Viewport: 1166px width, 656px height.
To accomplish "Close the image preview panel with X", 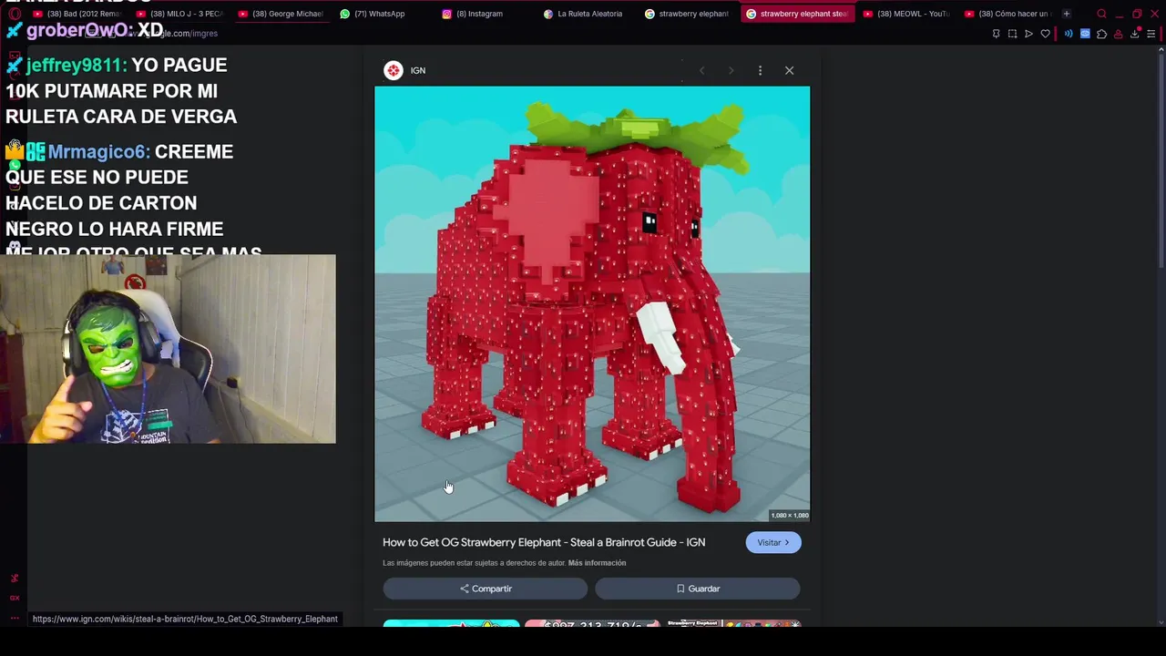I will click(x=789, y=70).
